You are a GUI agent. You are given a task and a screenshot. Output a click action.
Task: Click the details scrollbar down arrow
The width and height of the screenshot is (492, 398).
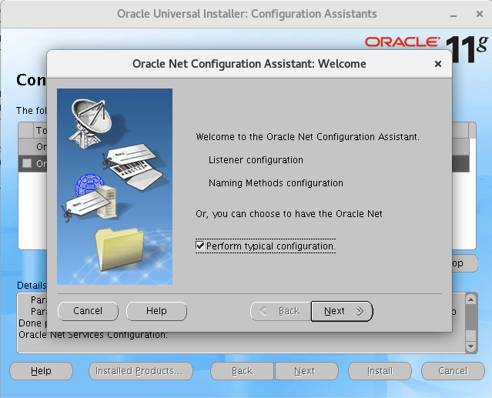coord(470,346)
